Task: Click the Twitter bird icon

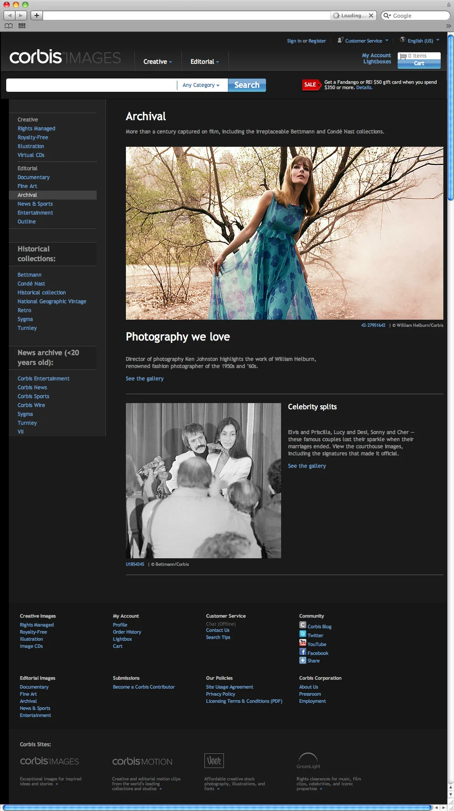Action: coord(303,634)
